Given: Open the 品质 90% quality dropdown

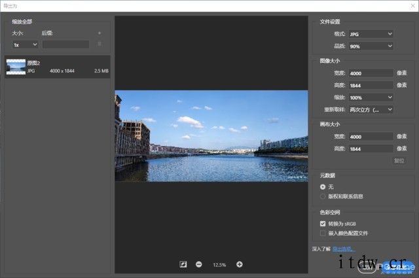Looking at the screenshot, I should [x=371, y=46].
